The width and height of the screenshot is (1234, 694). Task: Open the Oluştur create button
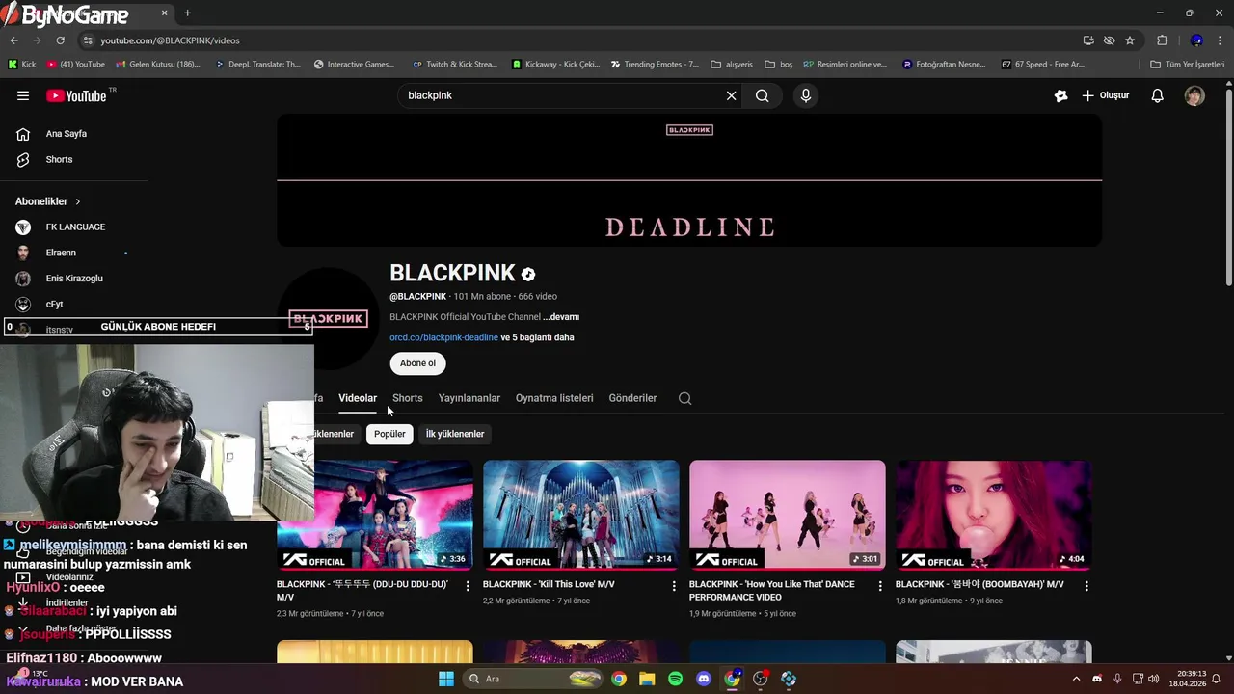tap(1105, 95)
